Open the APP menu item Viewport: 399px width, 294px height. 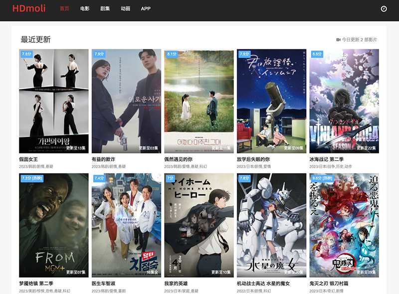[146, 8]
